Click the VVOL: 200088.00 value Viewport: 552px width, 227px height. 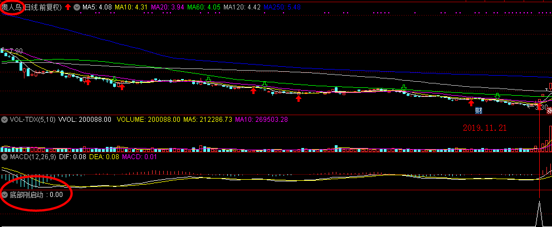[85, 120]
